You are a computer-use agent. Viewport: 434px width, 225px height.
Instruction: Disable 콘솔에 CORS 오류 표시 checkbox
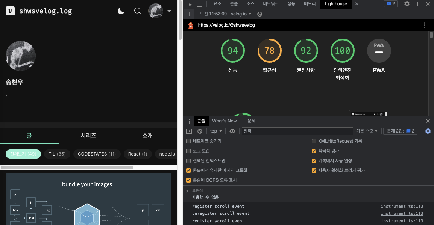pos(188,180)
